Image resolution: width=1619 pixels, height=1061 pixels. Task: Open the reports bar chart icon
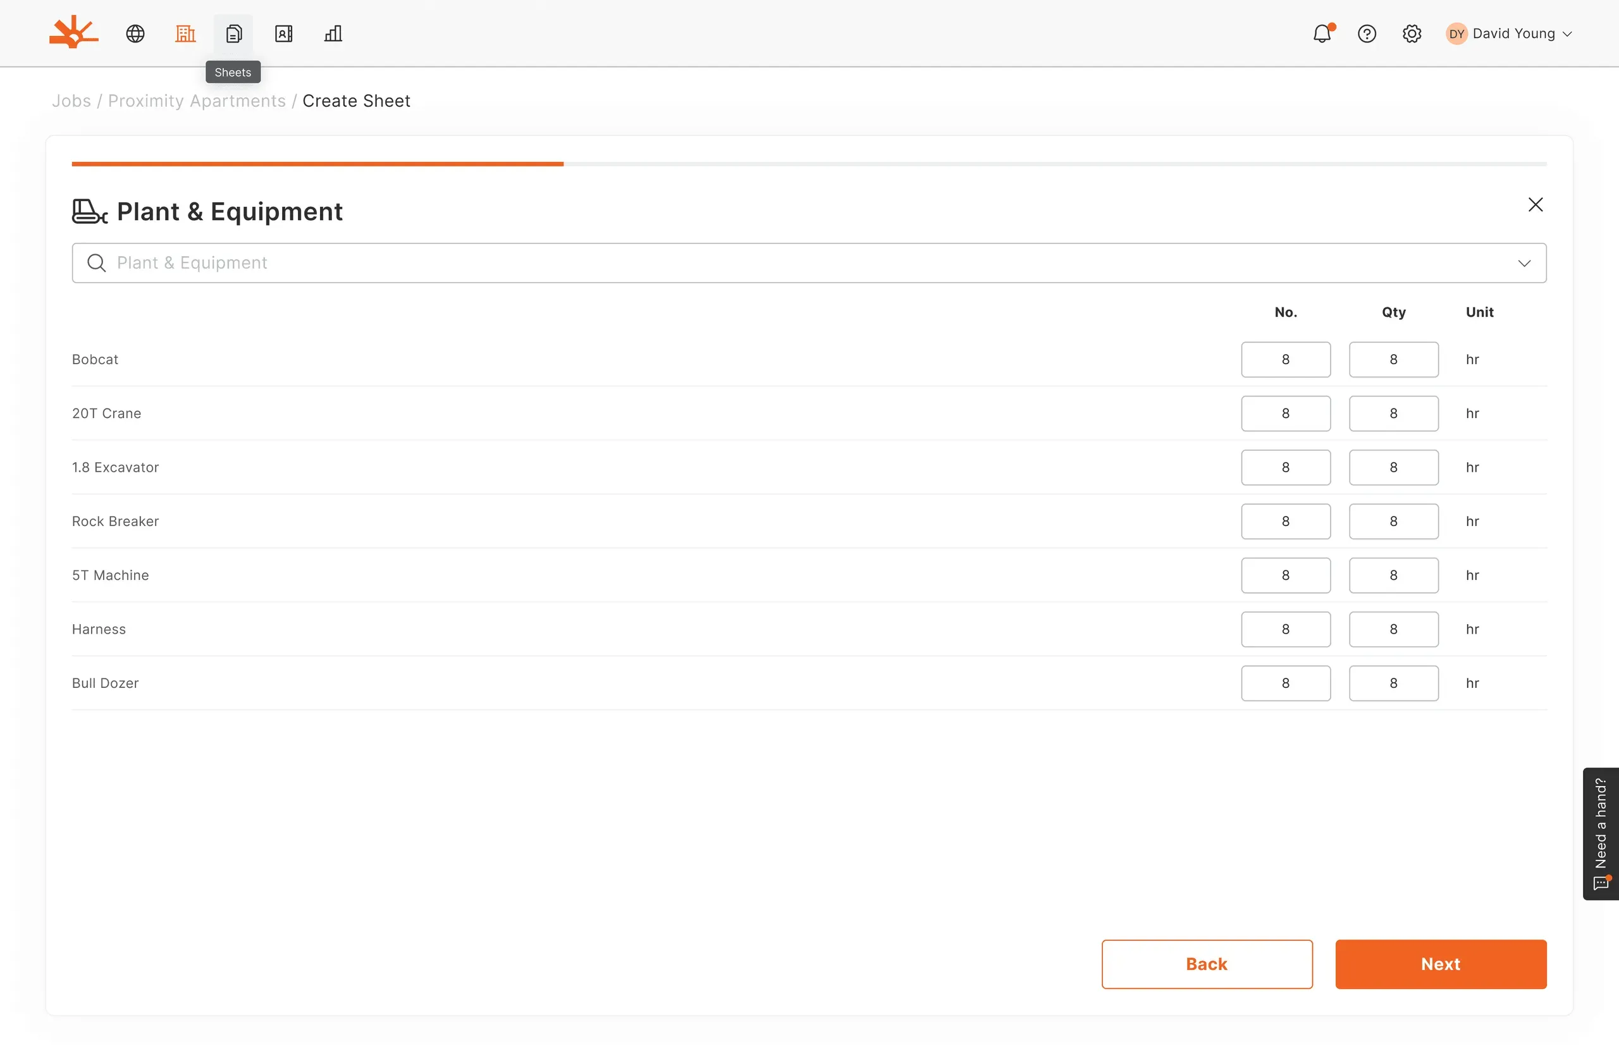pos(333,34)
